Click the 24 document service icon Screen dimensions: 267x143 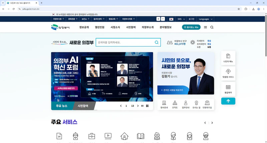(x=59, y=136)
